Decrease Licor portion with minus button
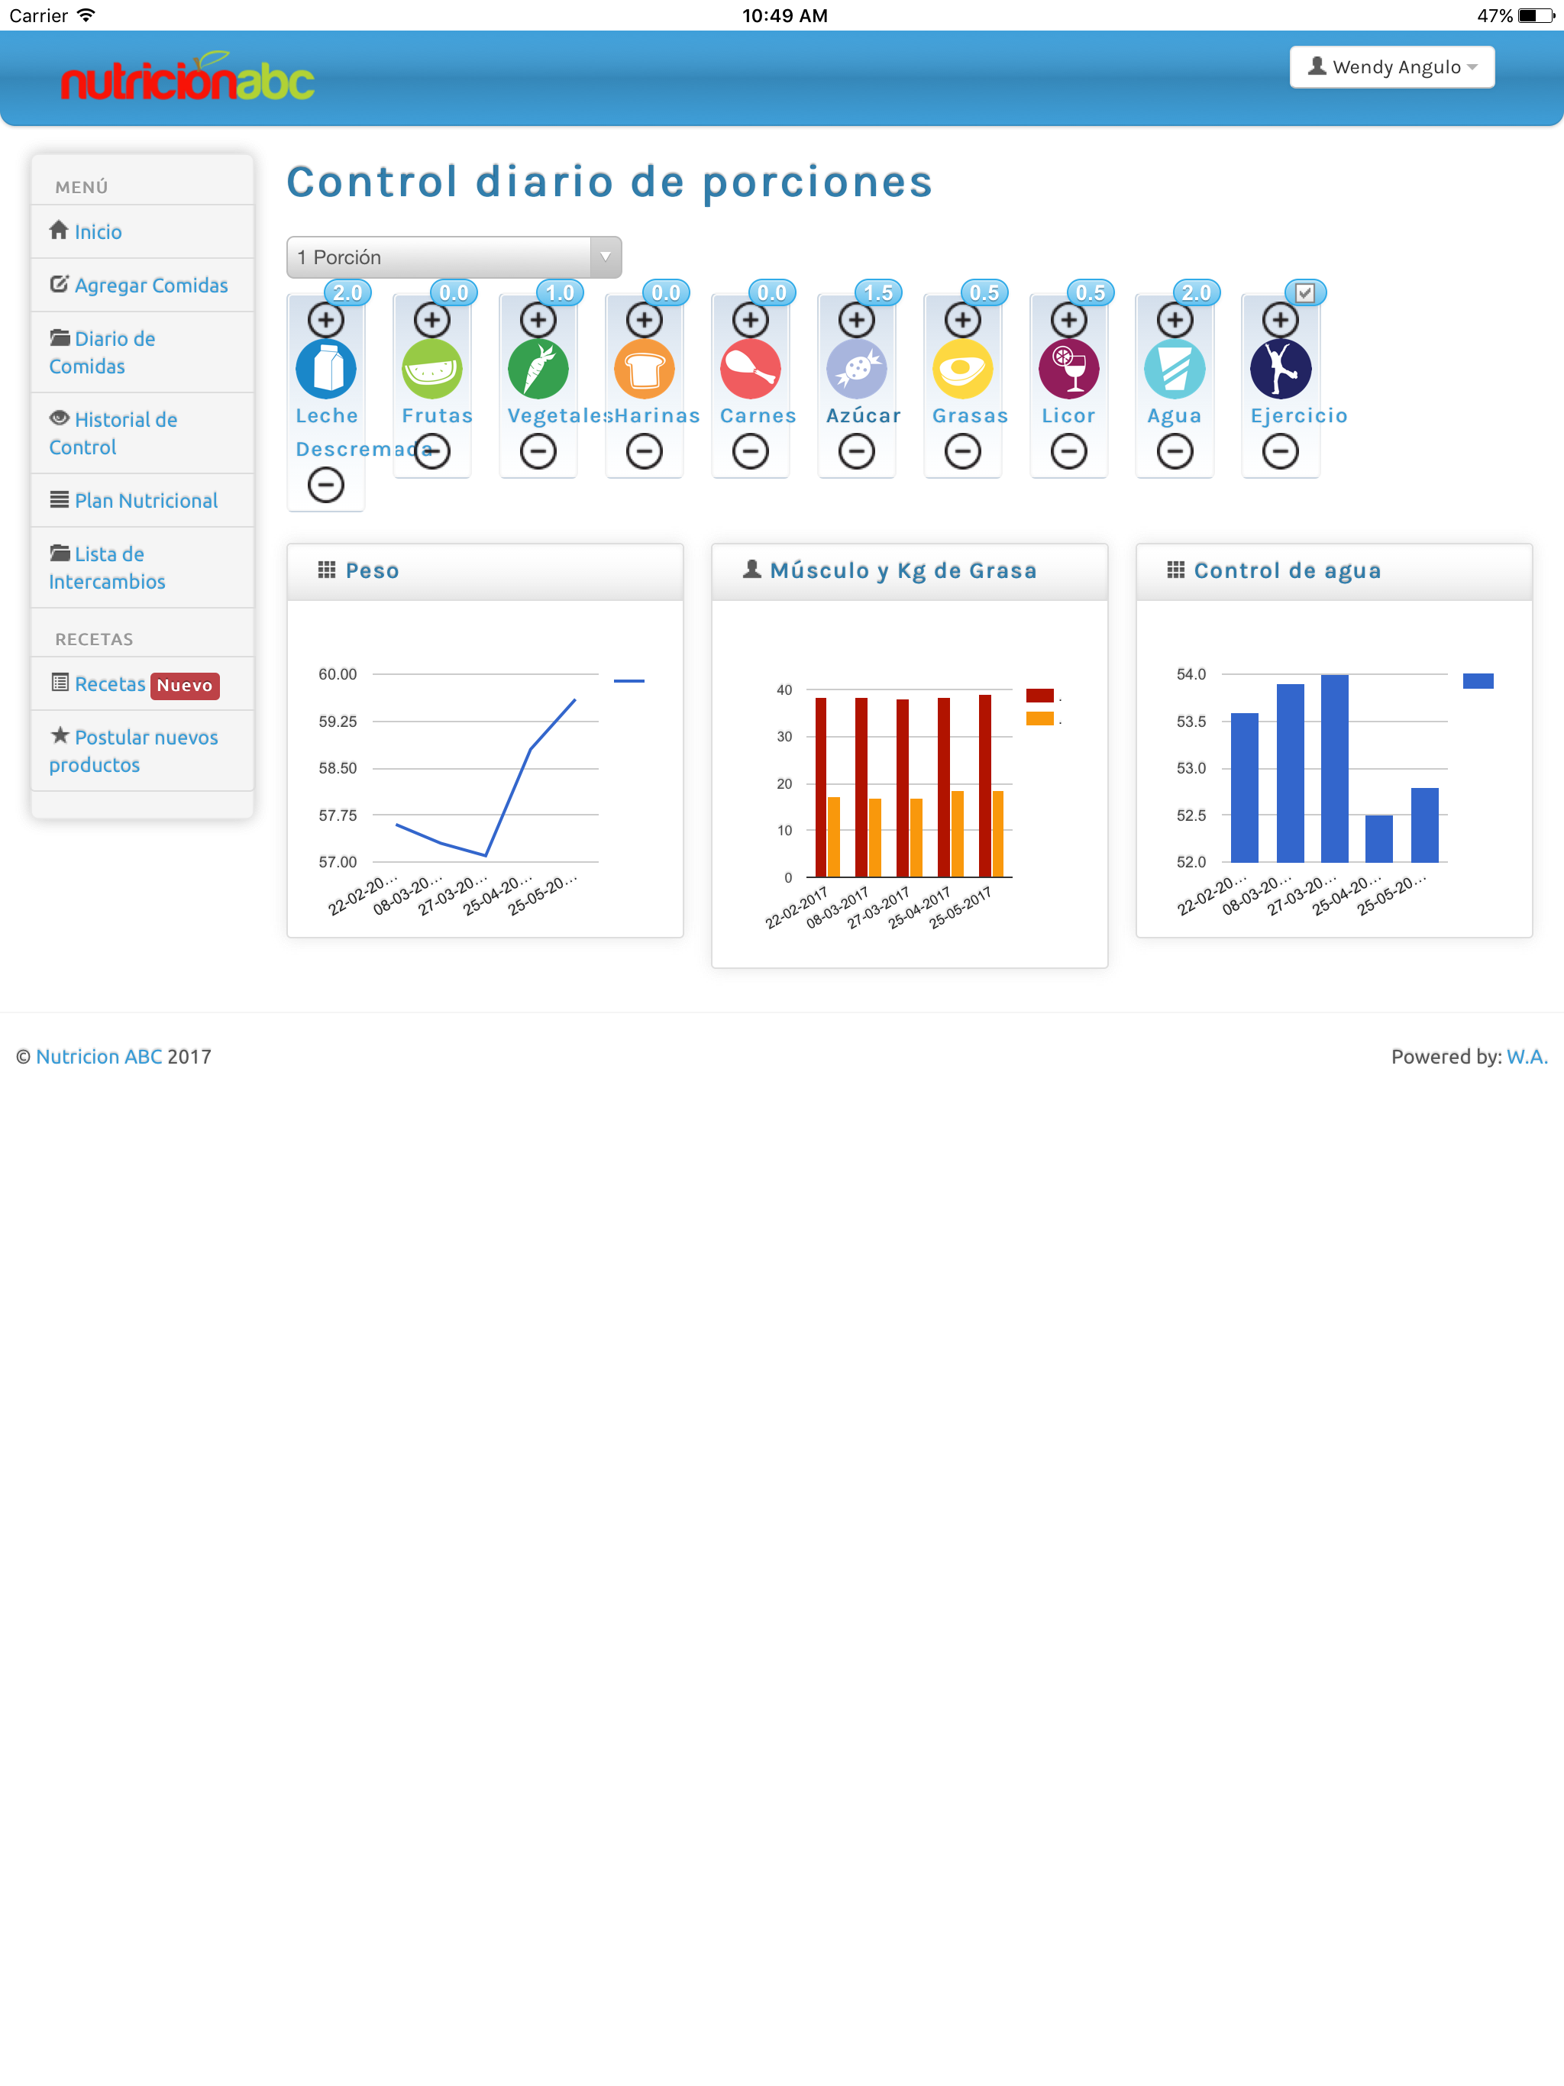Image resolution: width=1564 pixels, height=2086 pixels. click(x=1069, y=452)
